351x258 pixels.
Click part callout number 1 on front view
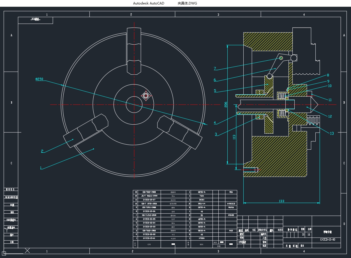click(41, 168)
